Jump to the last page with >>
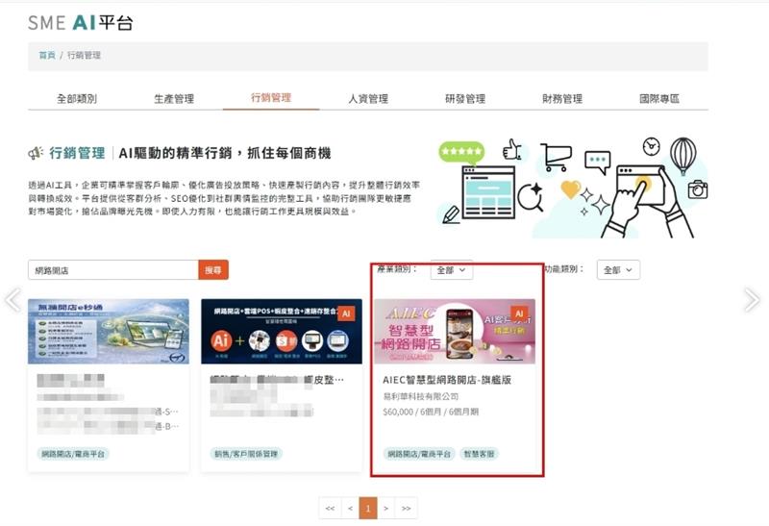Viewport: 769px width, 526px height. point(406,509)
